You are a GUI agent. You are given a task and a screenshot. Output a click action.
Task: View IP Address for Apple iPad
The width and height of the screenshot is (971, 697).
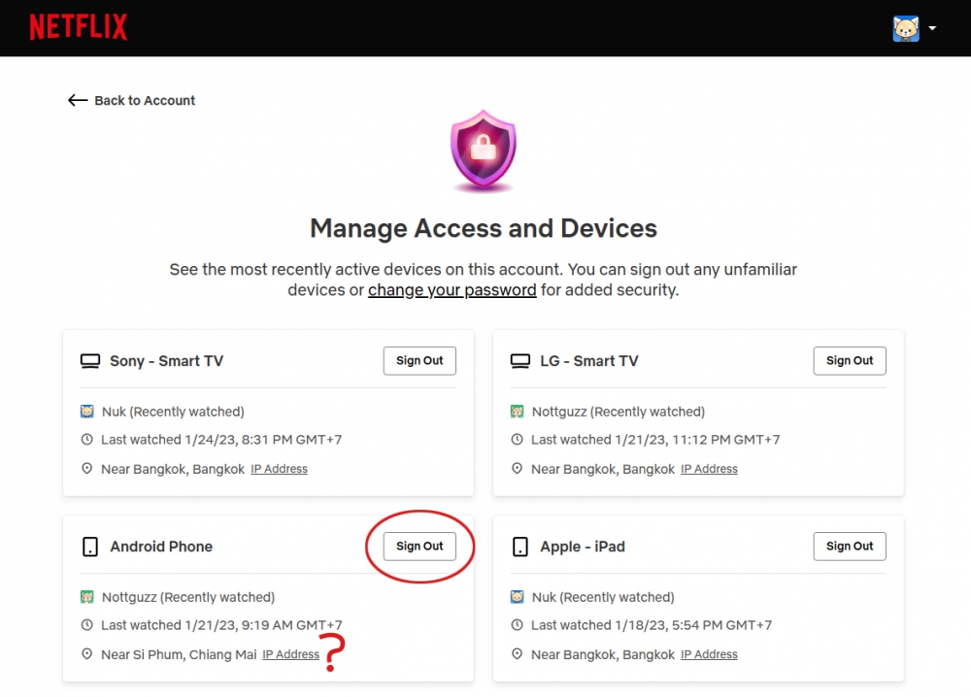709,655
